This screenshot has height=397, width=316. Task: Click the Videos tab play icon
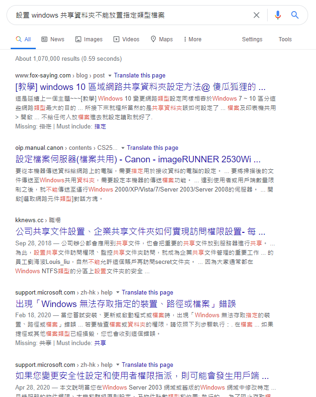point(116,39)
